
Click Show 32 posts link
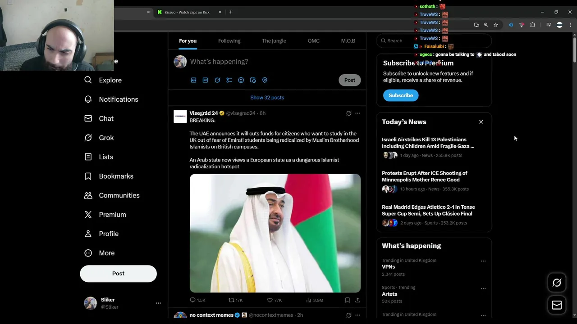(x=267, y=98)
